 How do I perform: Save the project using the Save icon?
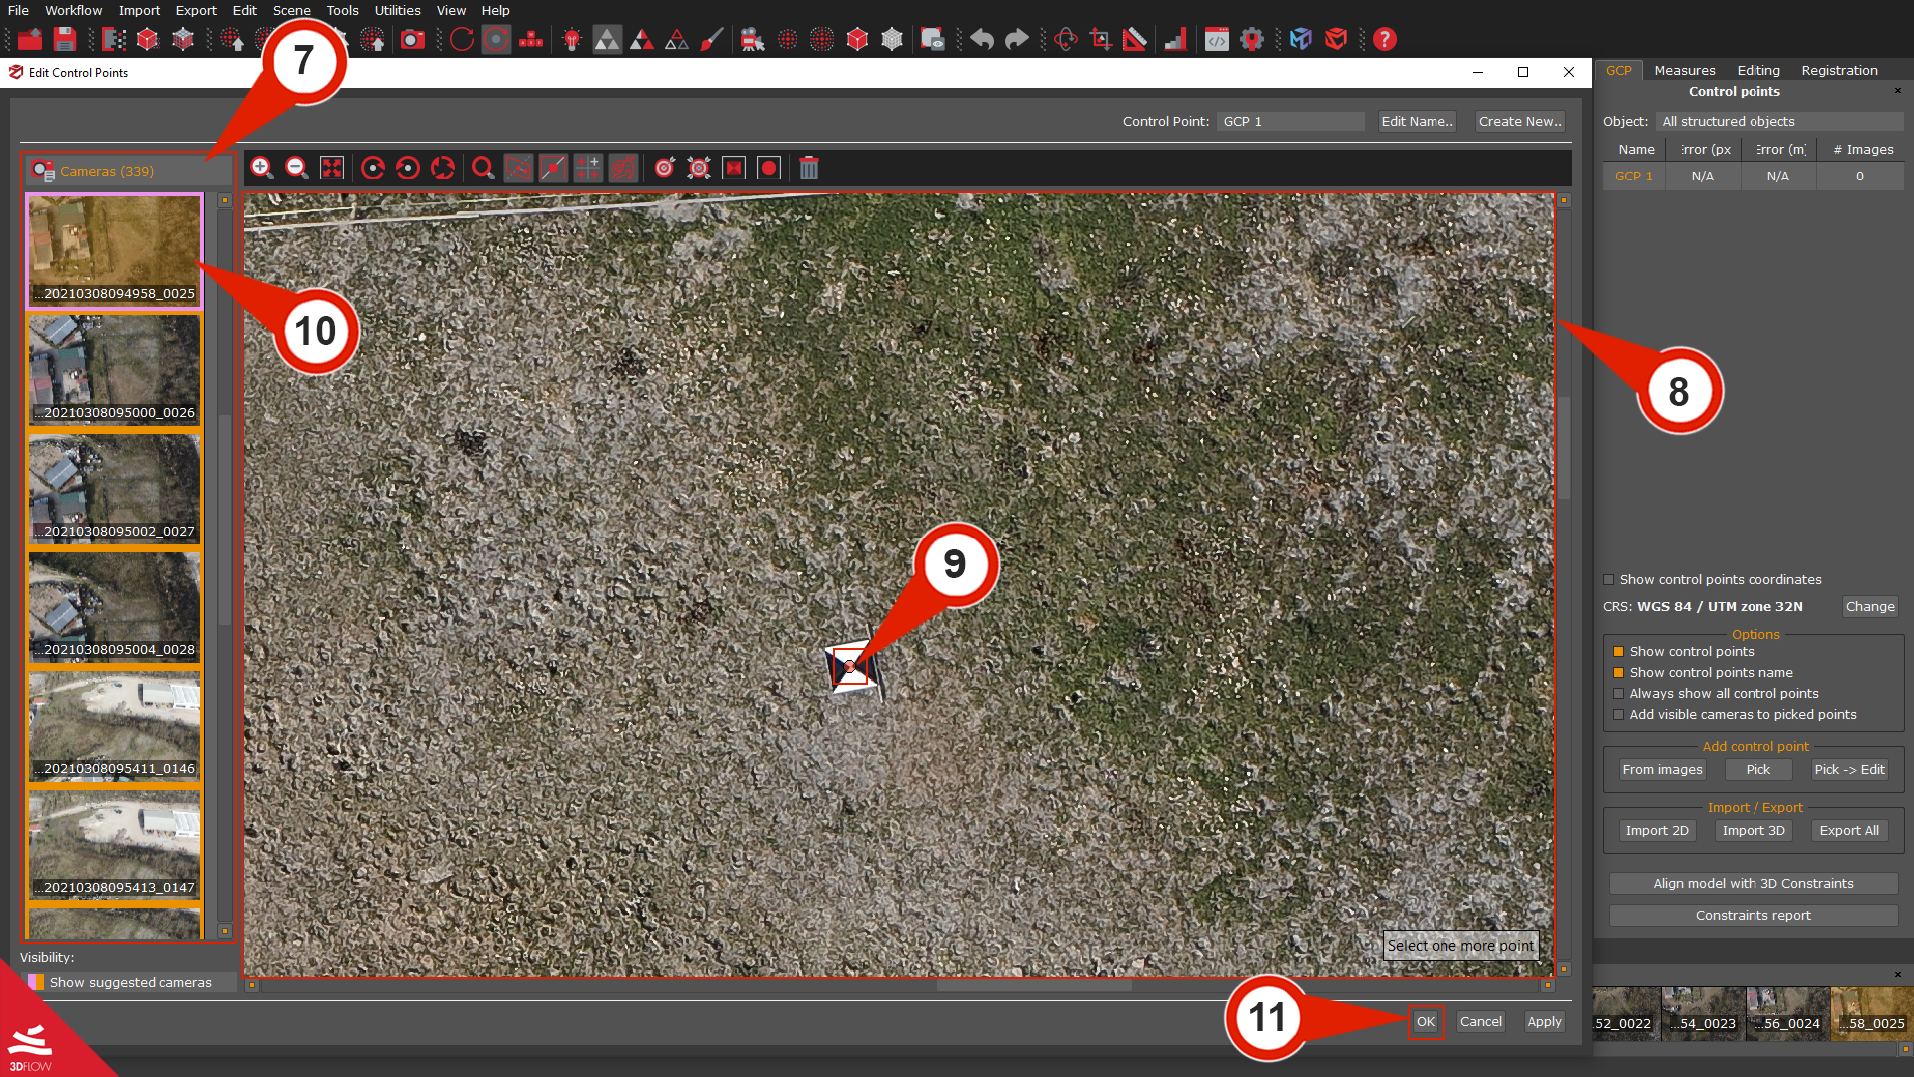pos(63,40)
